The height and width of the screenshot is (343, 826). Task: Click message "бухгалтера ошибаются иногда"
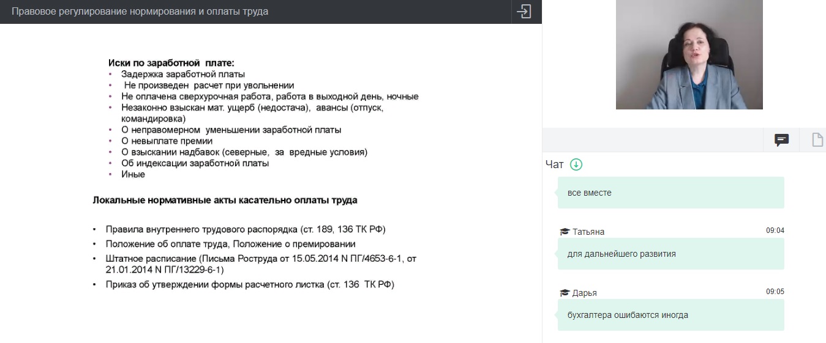click(628, 315)
